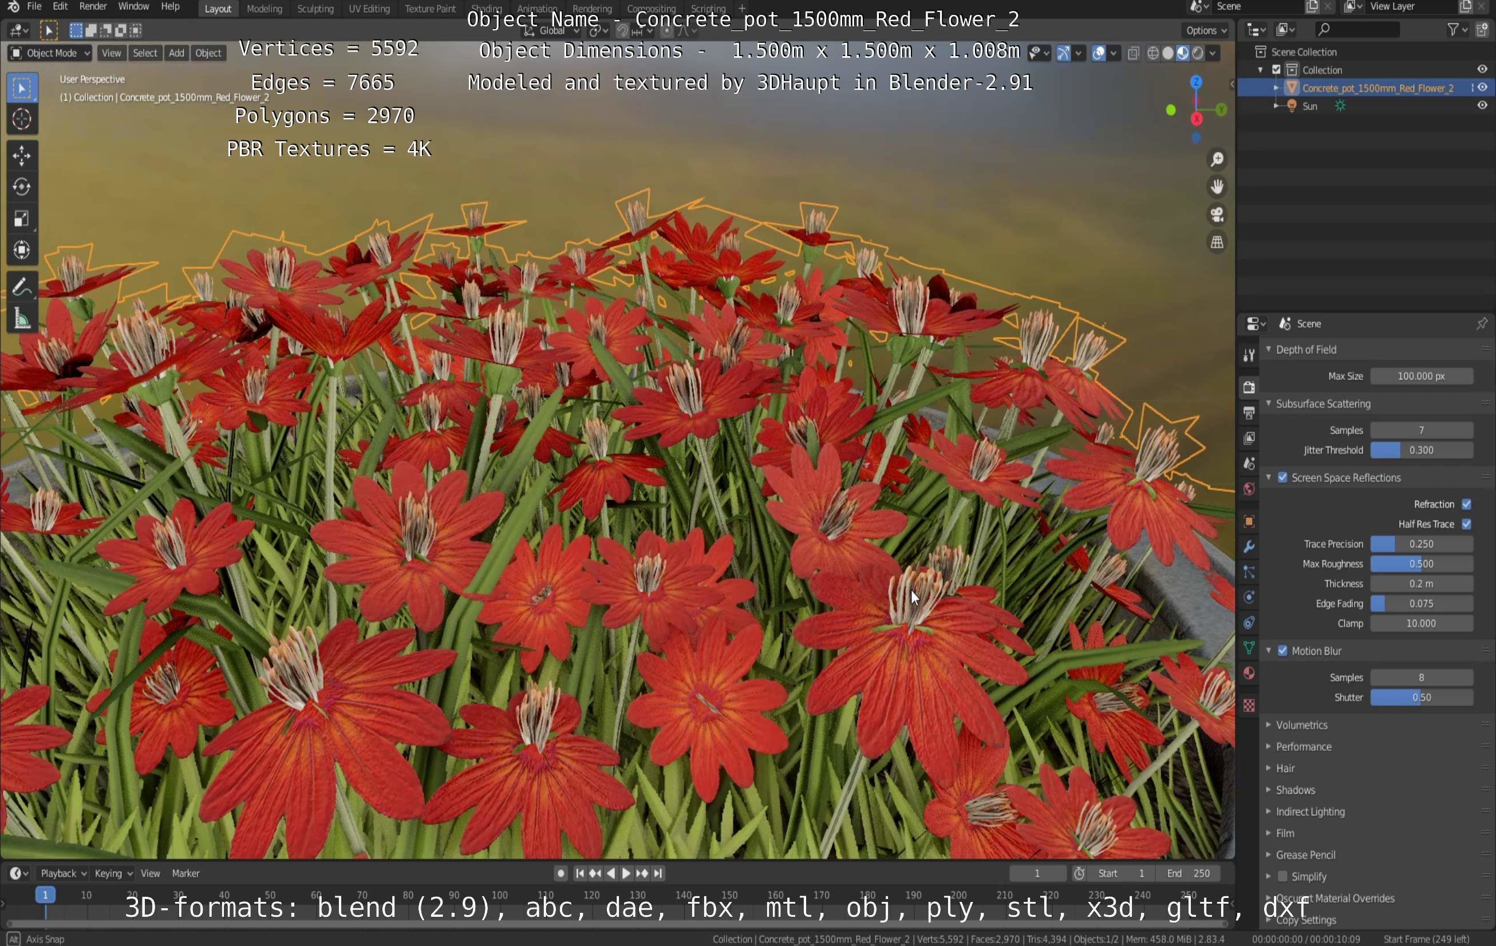
Task: Open the Modifiers wrench tab
Action: [x=1249, y=547]
